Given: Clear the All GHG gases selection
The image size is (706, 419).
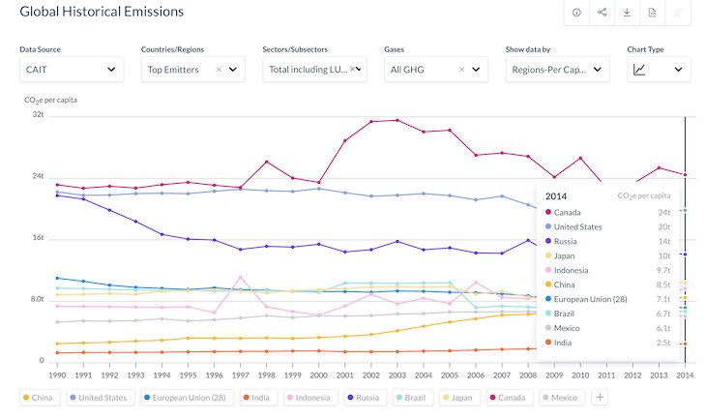Looking at the screenshot, I should (461, 70).
